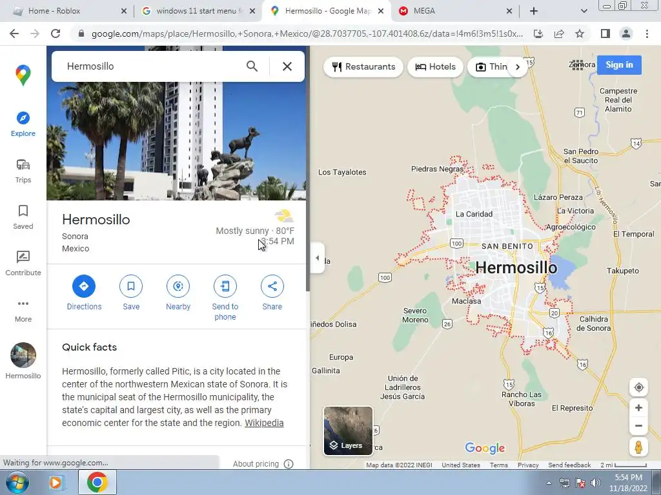Open the Privacy link below the map

(x=528, y=465)
